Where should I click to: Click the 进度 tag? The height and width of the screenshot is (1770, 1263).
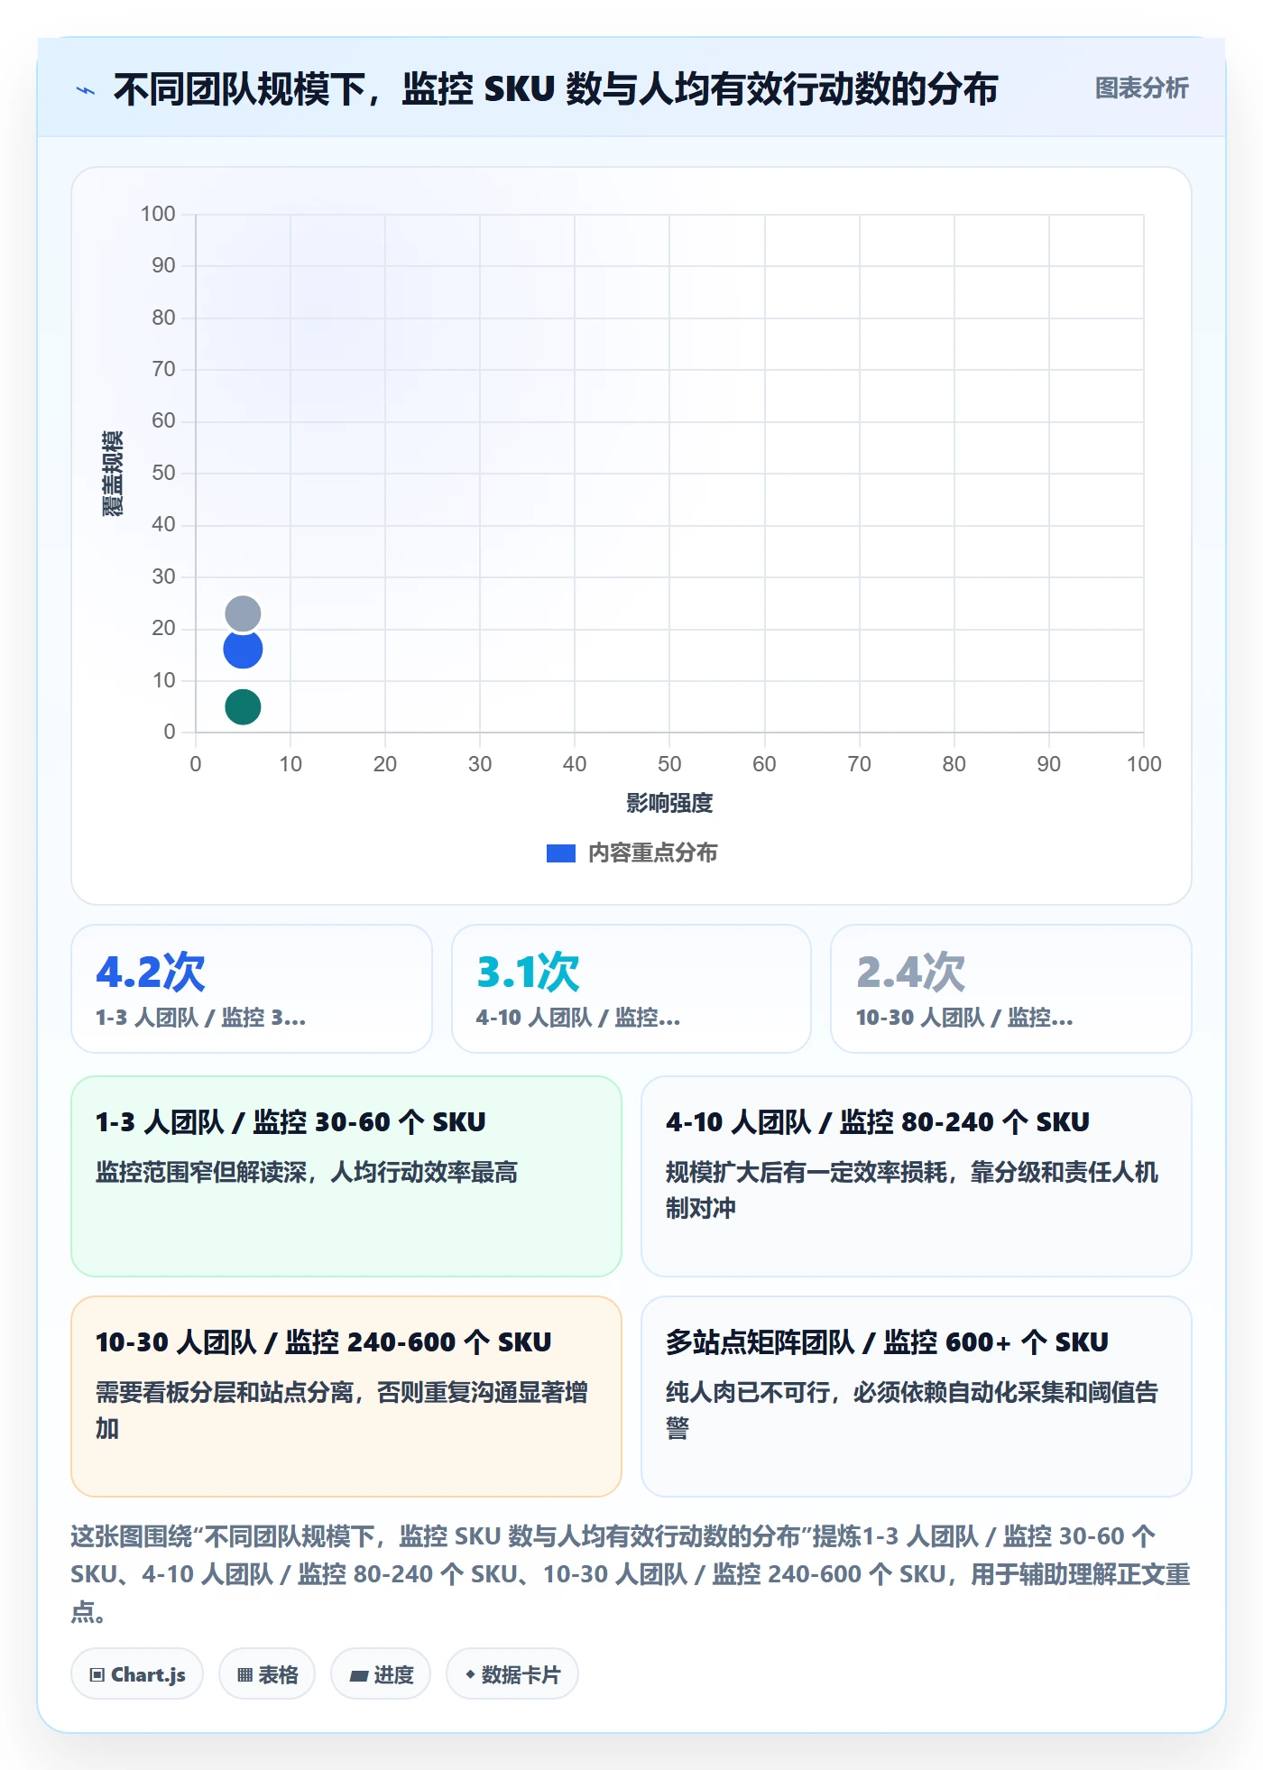pos(381,1674)
